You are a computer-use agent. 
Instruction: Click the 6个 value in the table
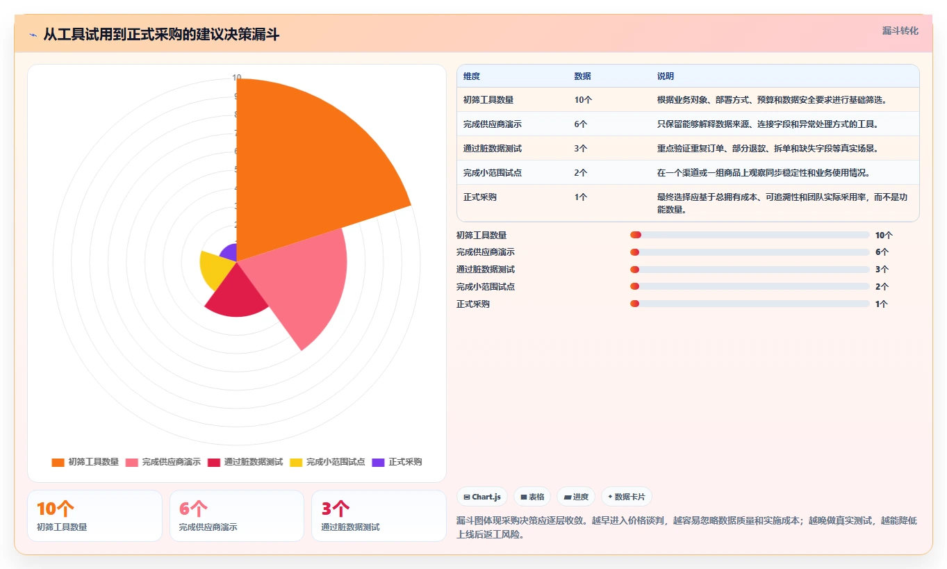(581, 124)
